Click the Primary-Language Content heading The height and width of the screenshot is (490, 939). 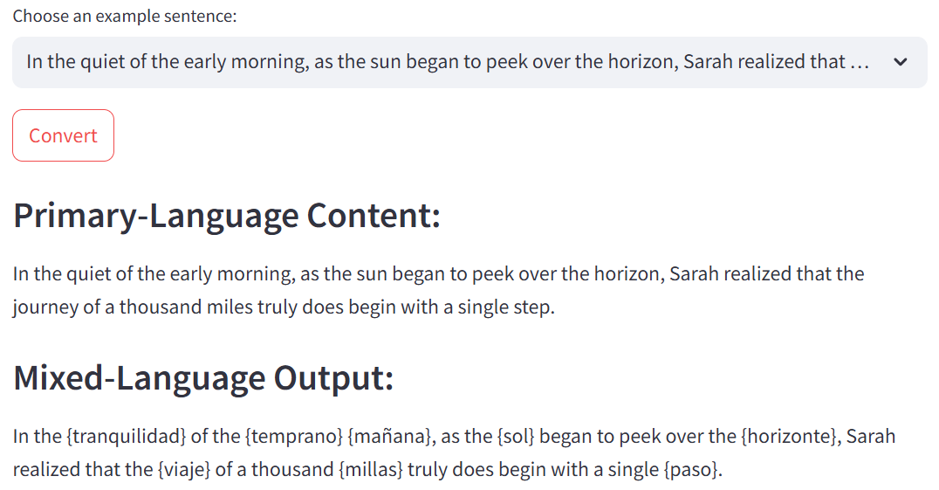pos(227,216)
